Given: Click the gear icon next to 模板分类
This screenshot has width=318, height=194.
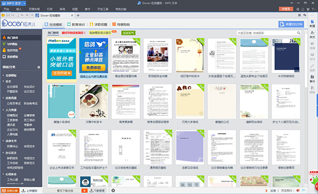Looking at the screenshot, I should pyautogui.click(x=39, y=68).
